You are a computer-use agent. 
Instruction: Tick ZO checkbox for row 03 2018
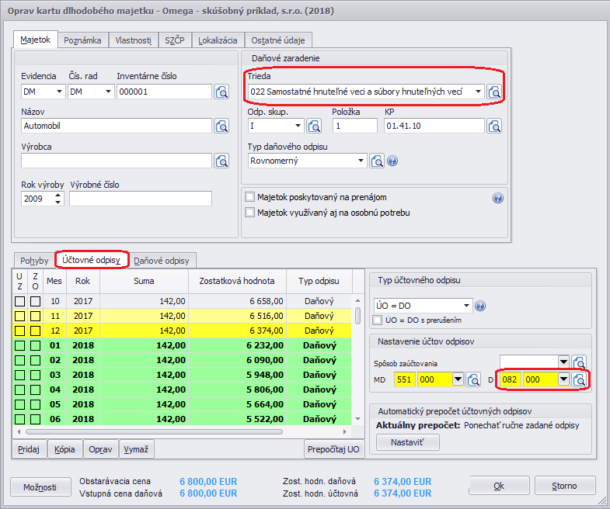36,375
